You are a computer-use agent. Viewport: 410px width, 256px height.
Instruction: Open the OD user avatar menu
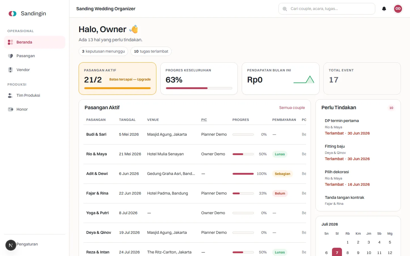click(398, 9)
